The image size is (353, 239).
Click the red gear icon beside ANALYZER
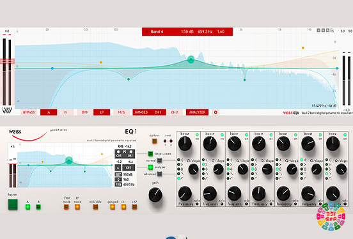tap(216, 112)
